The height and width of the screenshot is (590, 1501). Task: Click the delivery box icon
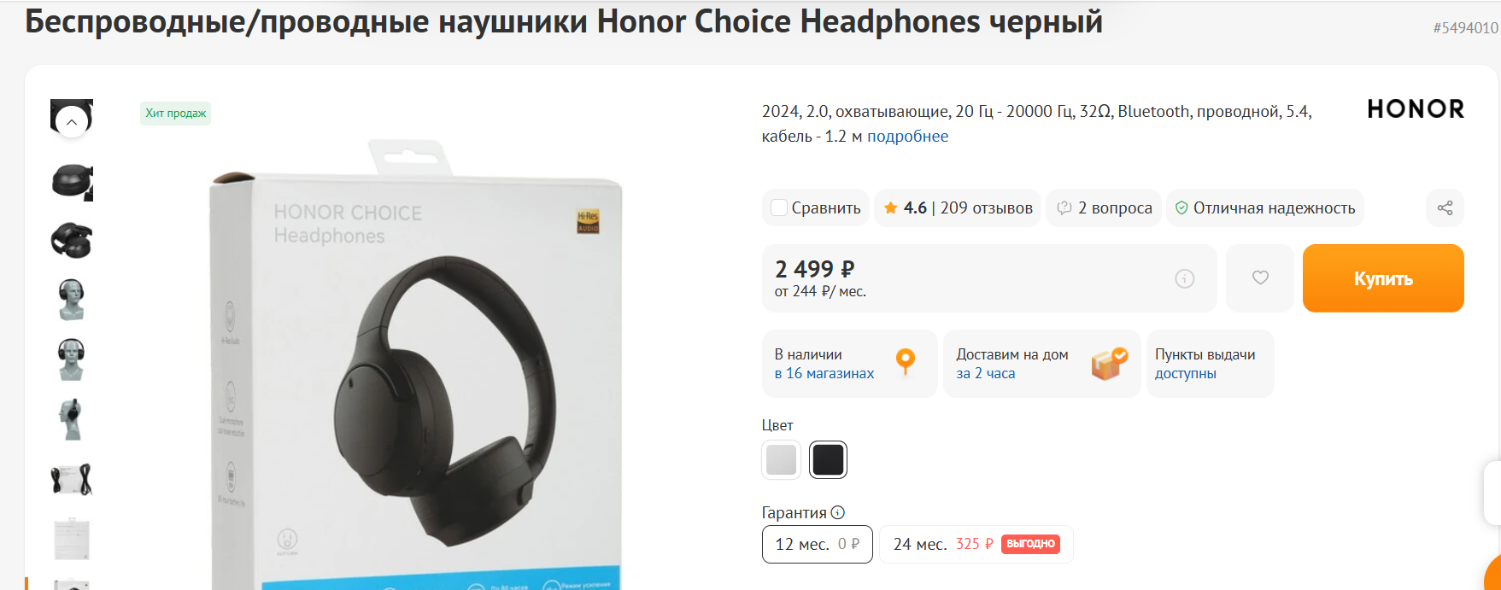(1109, 363)
